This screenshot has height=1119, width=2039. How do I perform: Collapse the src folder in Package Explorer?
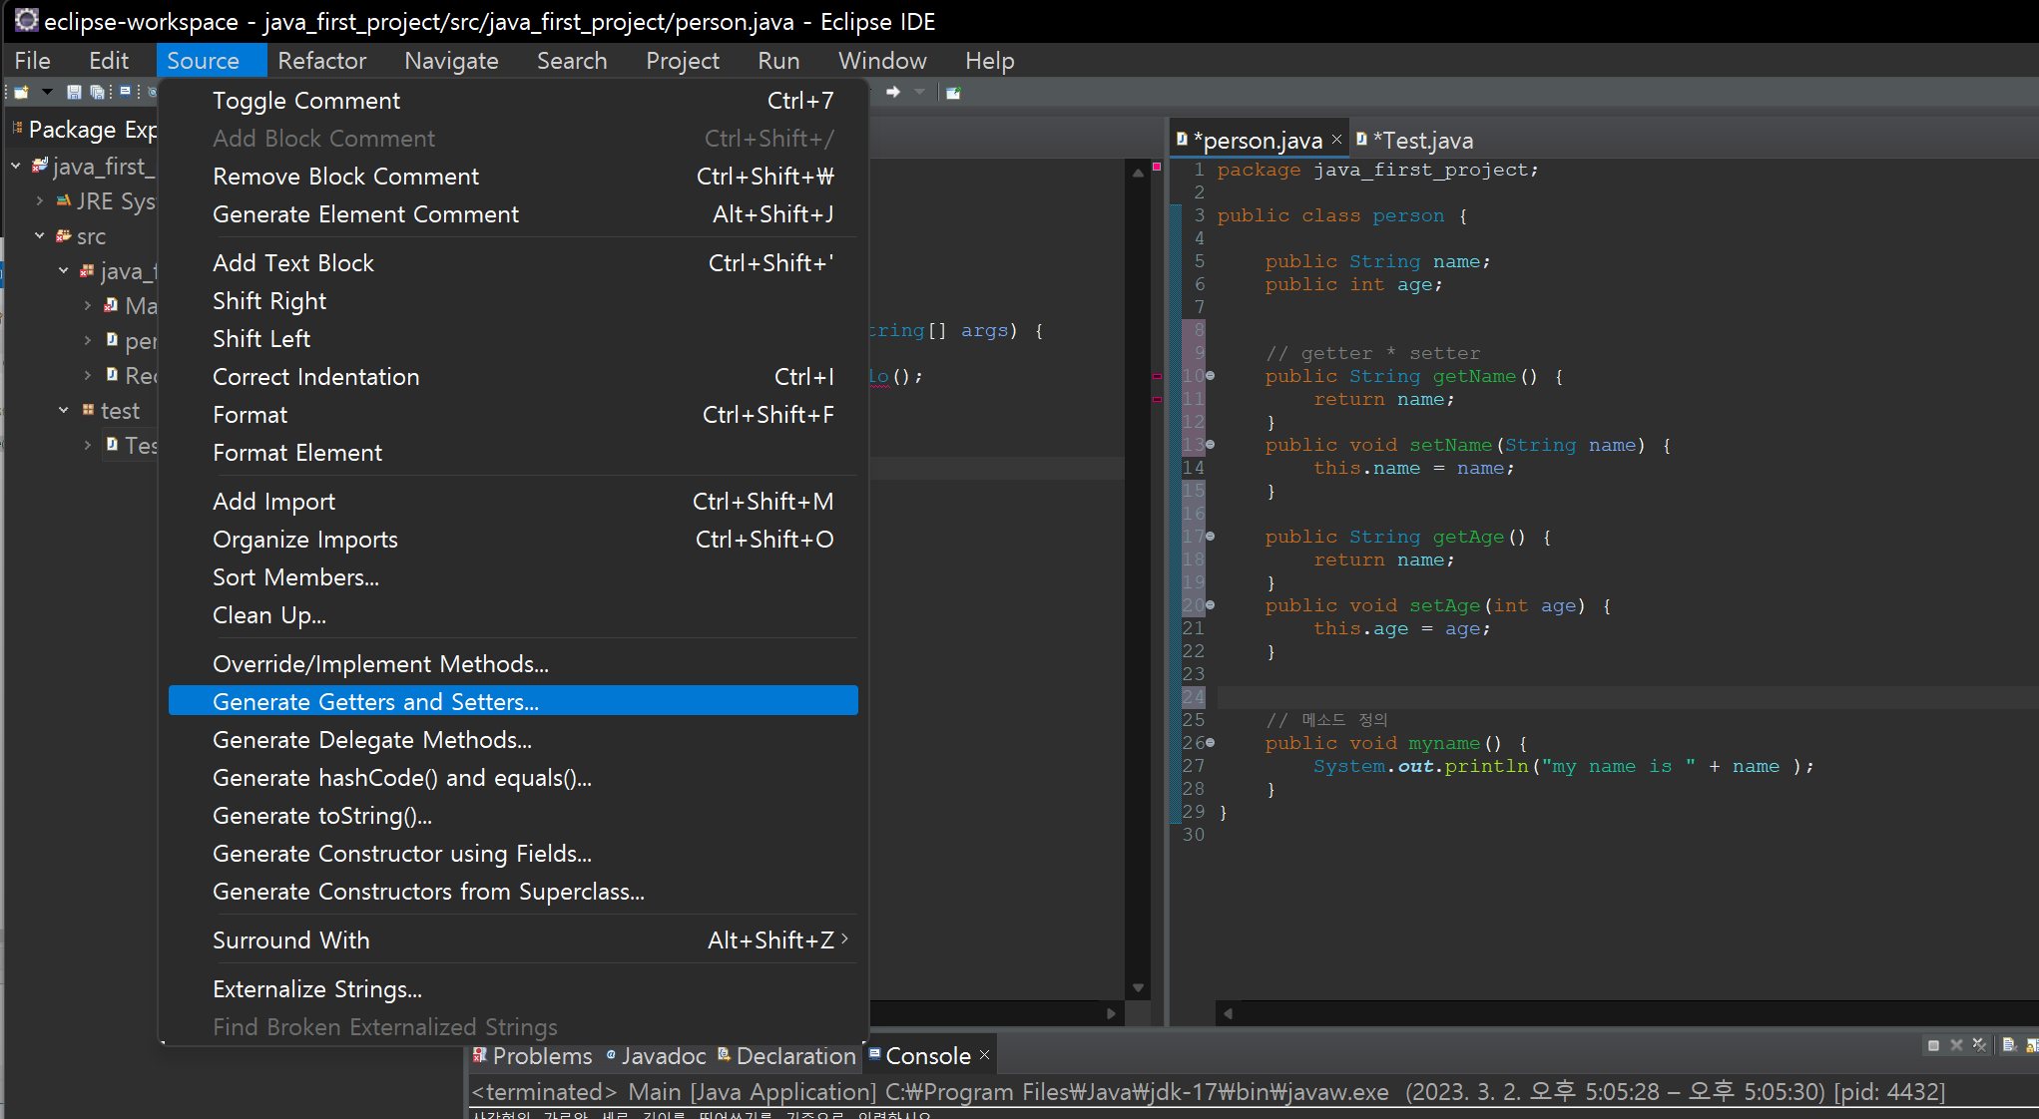click(40, 236)
